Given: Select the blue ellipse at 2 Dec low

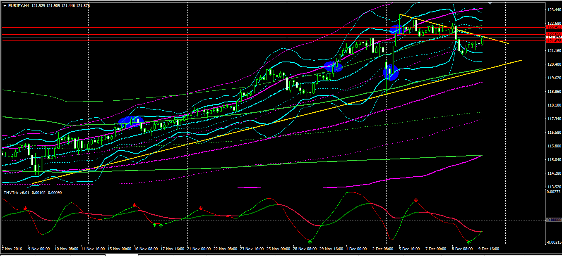Looking at the screenshot, I should (390, 72).
